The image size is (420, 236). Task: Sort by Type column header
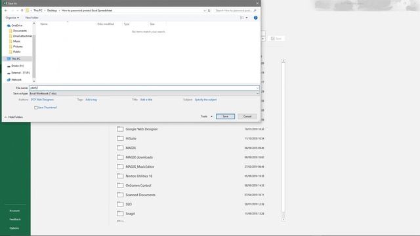127,24
